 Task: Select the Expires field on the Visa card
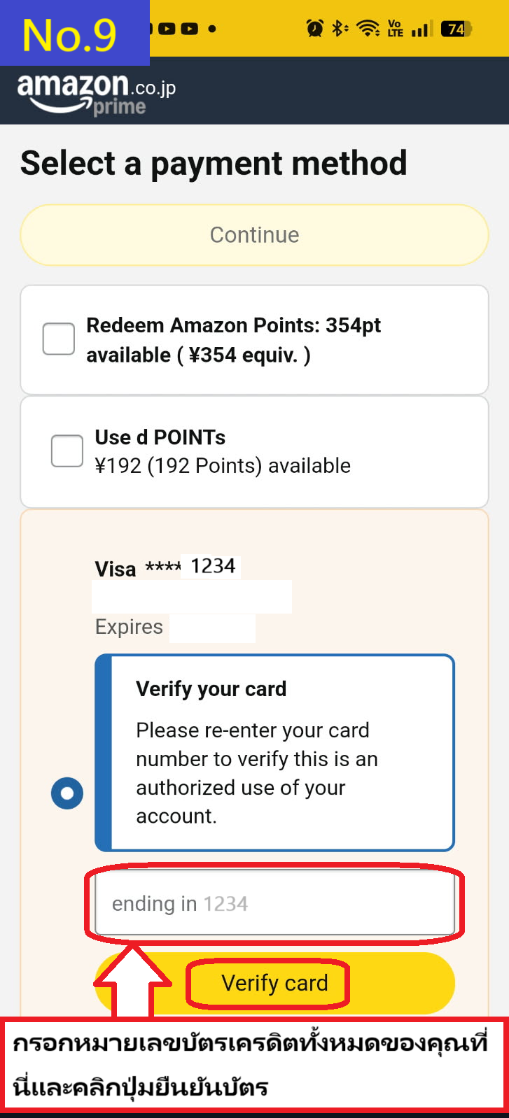coord(212,627)
